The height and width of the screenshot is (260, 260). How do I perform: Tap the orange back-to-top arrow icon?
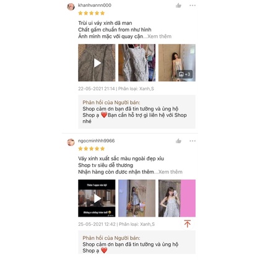coord(188,223)
